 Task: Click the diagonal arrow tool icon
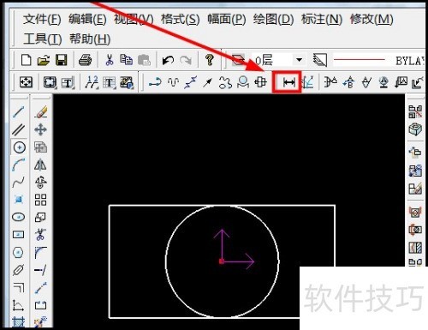(x=208, y=83)
